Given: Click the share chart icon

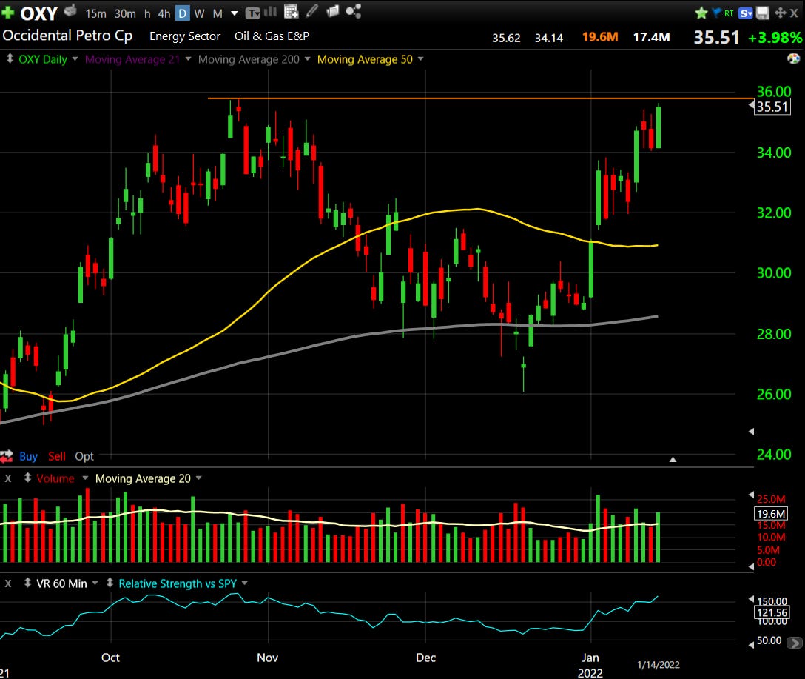Looking at the screenshot, I should pyautogui.click(x=354, y=11).
